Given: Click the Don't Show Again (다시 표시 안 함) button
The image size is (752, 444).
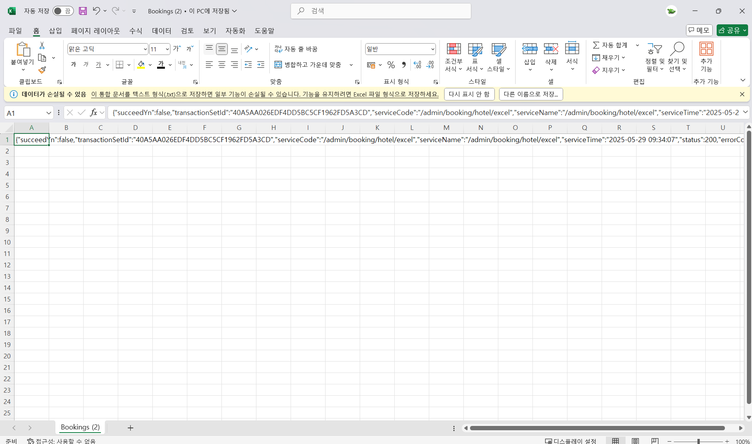Looking at the screenshot, I should tap(469, 94).
